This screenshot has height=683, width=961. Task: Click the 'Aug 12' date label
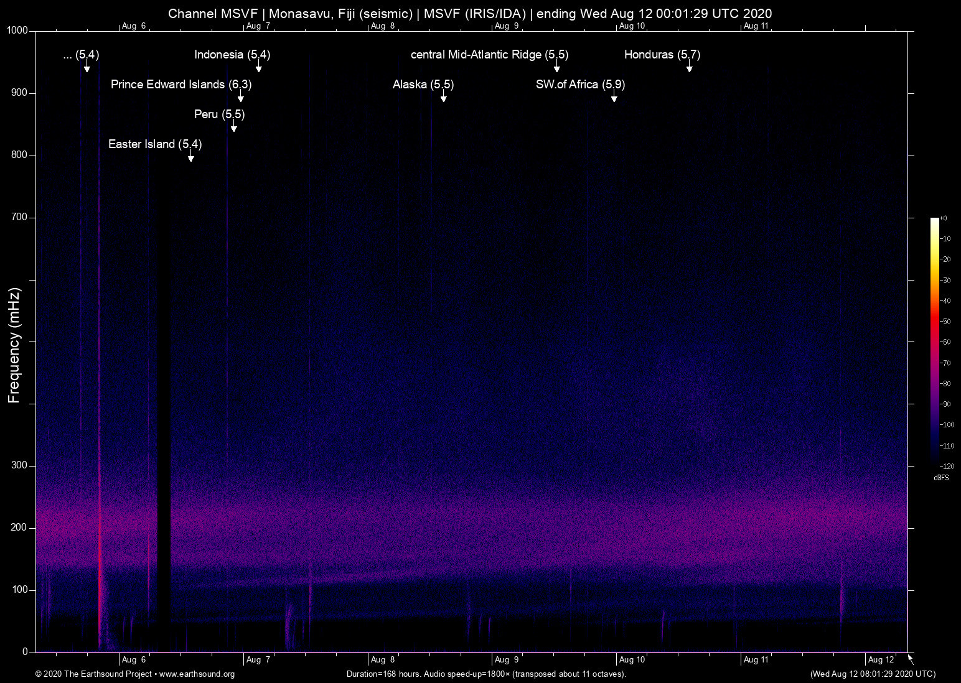pyautogui.click(x=881, y=660)
